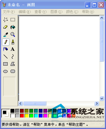Choose the Brush tool
This screenshot has width=106, height=129.
[x=13, y=42]
